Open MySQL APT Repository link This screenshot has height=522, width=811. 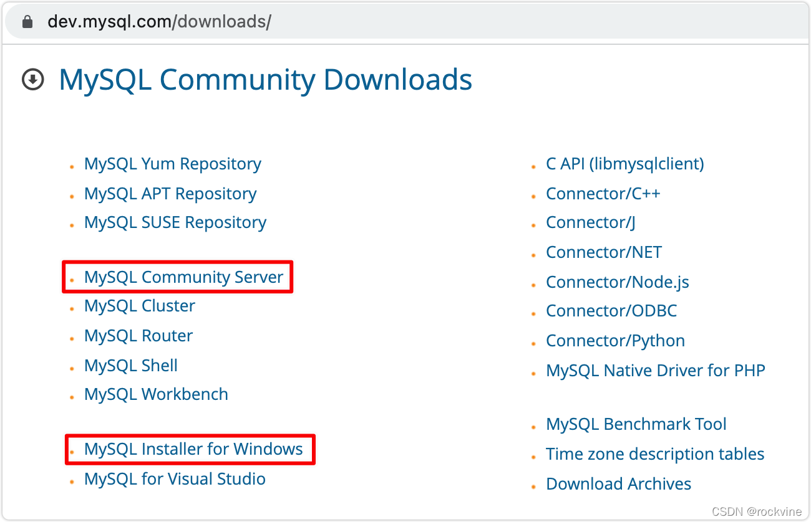tap(170, 194)
